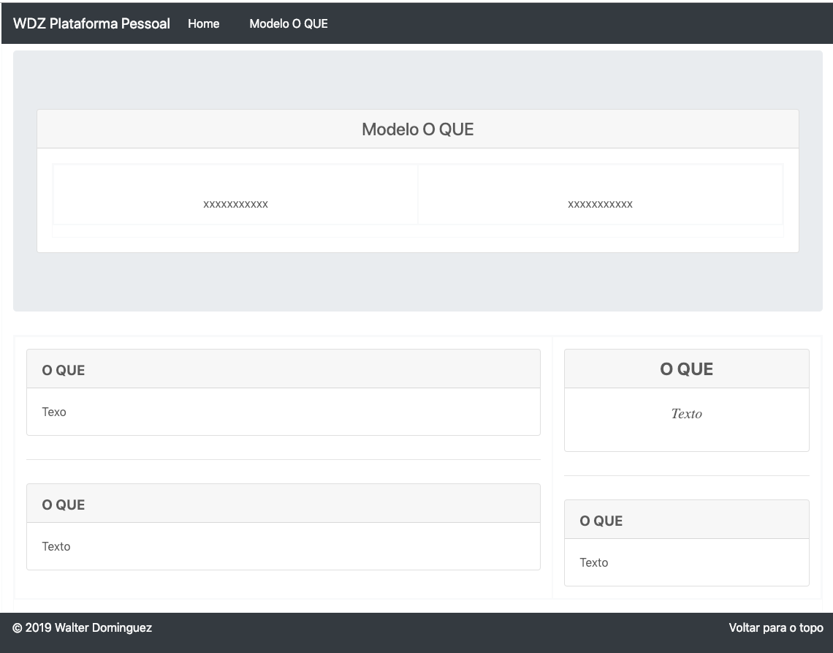833x653 pixels.
Task: Open the Home navigation item
Action: [203, 23]
